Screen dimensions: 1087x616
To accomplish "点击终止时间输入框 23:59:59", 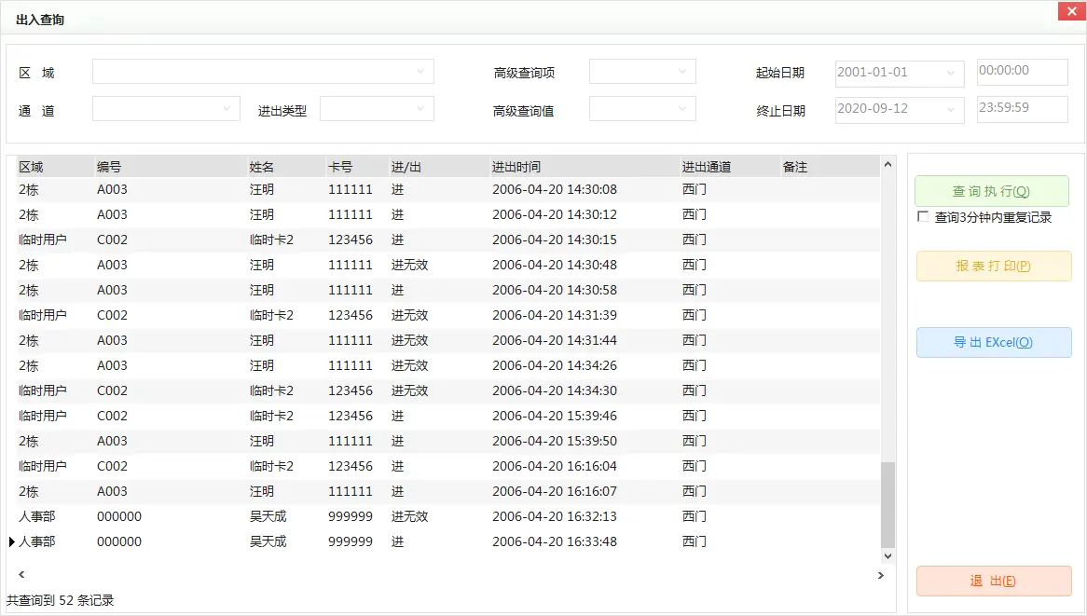I will click(x=1022, y=109).
